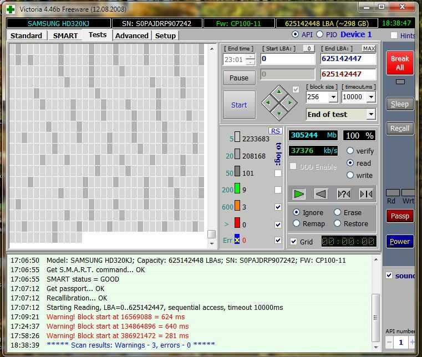The image size is (422, 357).
Task: Open the block size dropdown
Action: (333, 97)
